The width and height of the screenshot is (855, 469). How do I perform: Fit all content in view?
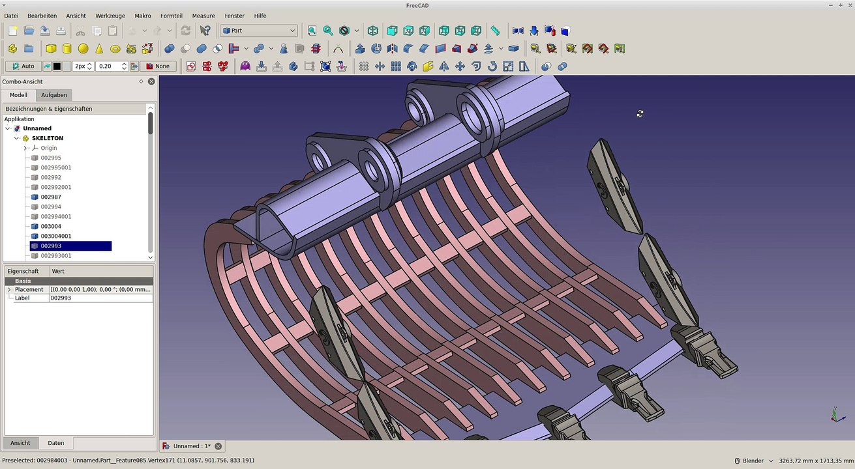pyautogui.click(x=312, y=31)
